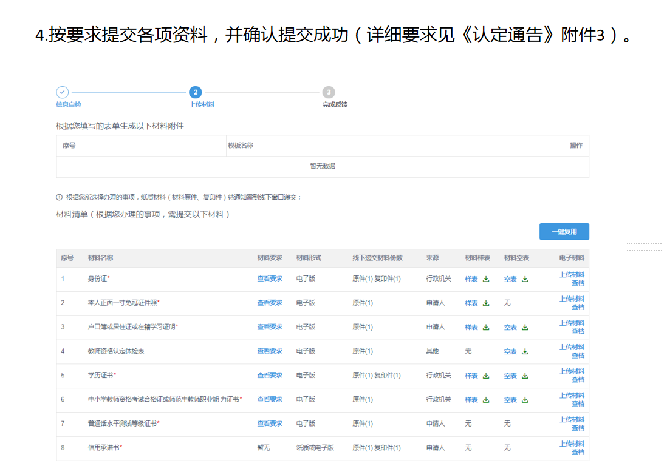This screenshot has width=667, height=469.
Task: Download 空表 icon in the 学历证书 row
Action: [525, 376]
